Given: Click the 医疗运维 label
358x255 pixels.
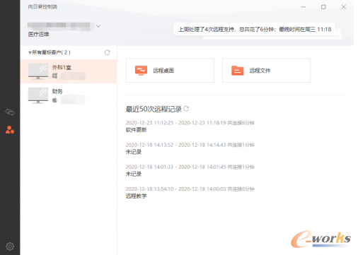Looking at the screenshot, I should pyautogui.click(x=38, y=34).
